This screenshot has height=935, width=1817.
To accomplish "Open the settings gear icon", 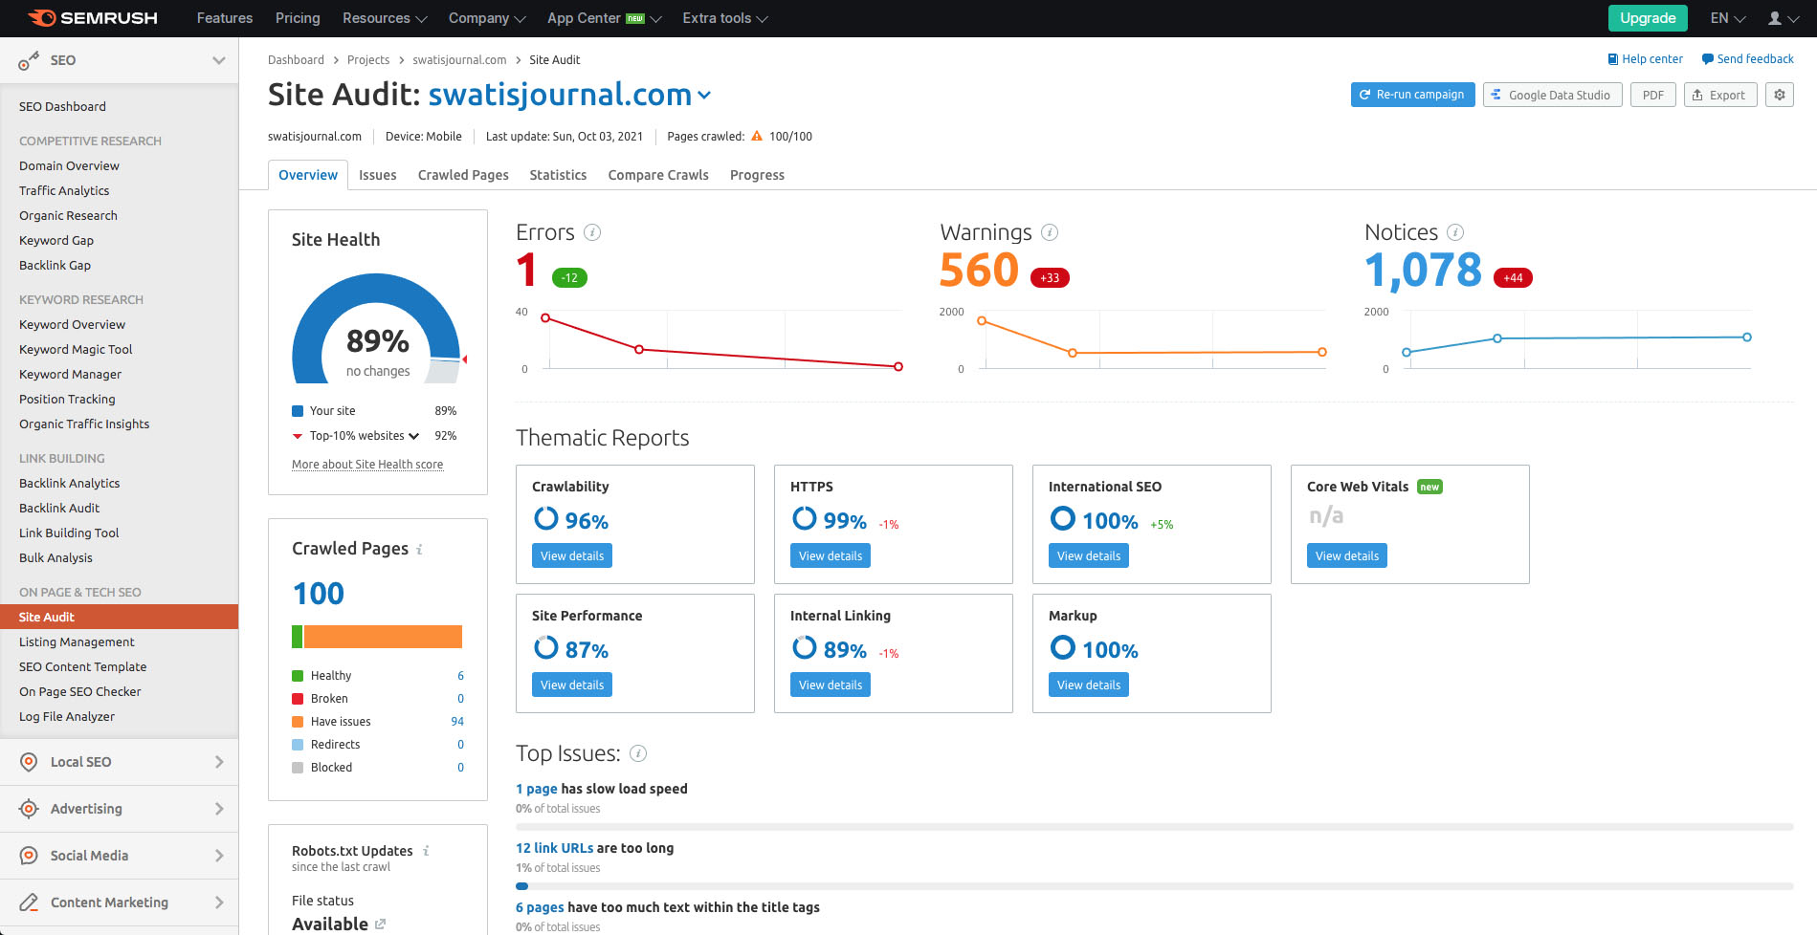I will tap(1779, 95).
